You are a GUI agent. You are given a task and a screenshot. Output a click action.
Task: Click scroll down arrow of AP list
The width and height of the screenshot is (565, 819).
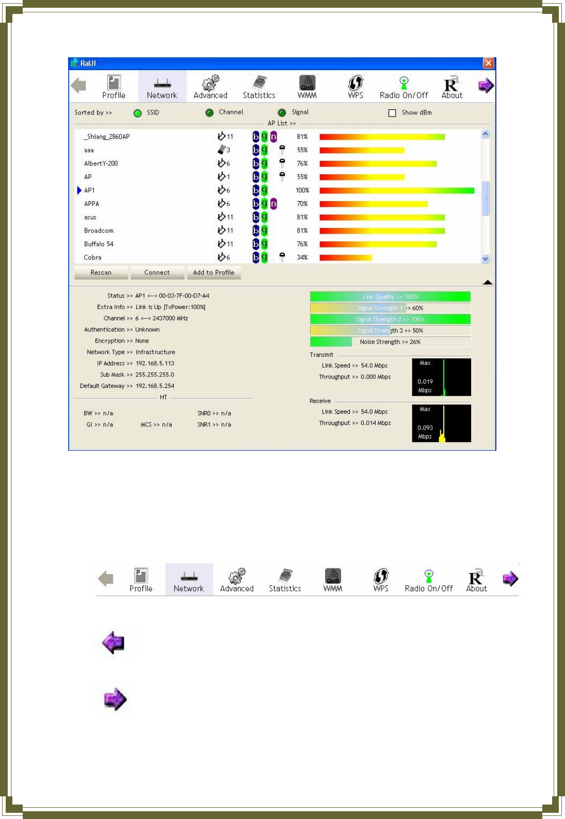click(x=486, y=259)
